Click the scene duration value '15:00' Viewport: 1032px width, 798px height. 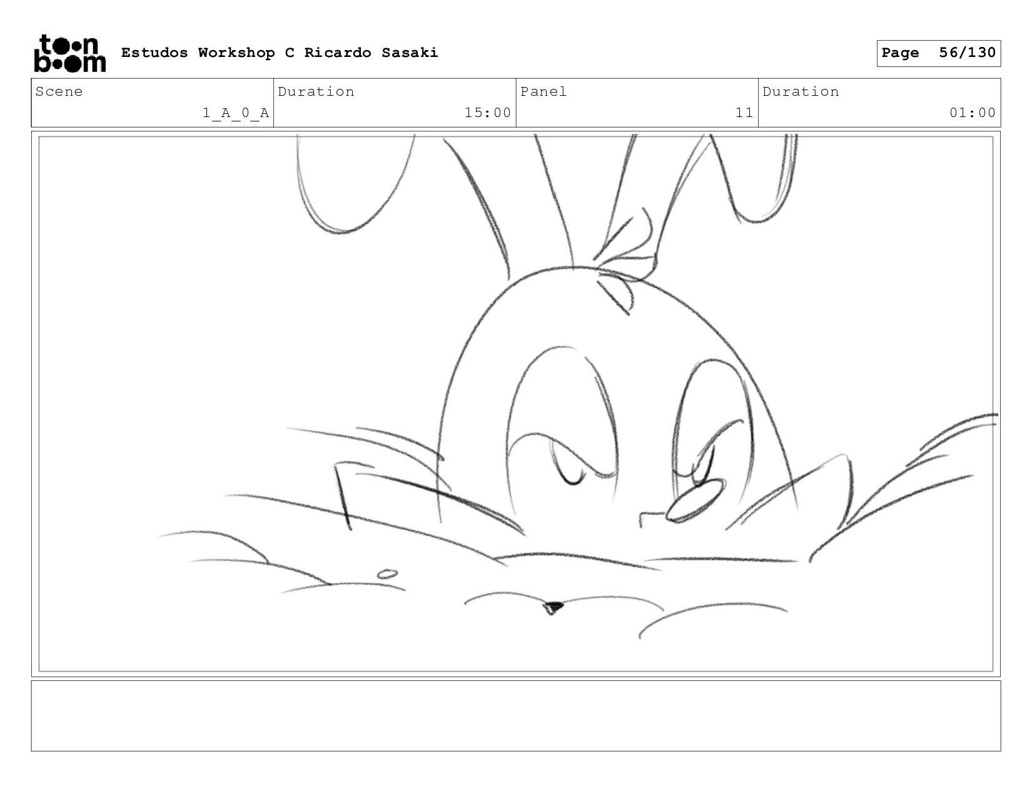point(488,113)
